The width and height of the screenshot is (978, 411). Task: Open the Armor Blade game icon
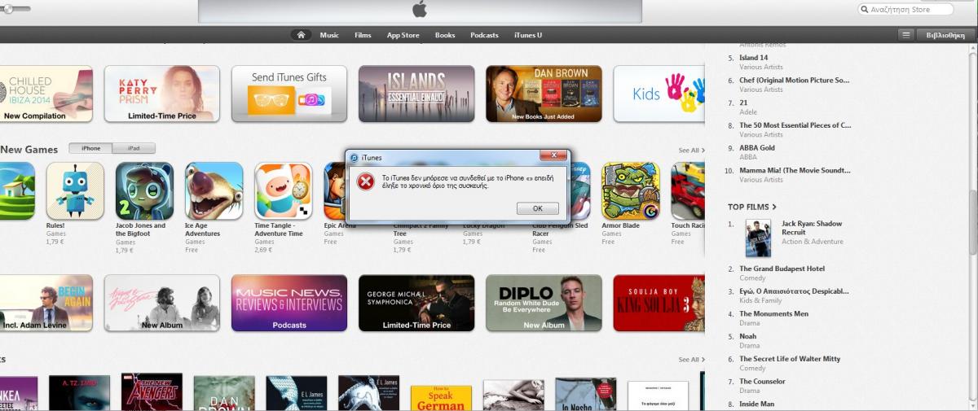click(630, 190)
